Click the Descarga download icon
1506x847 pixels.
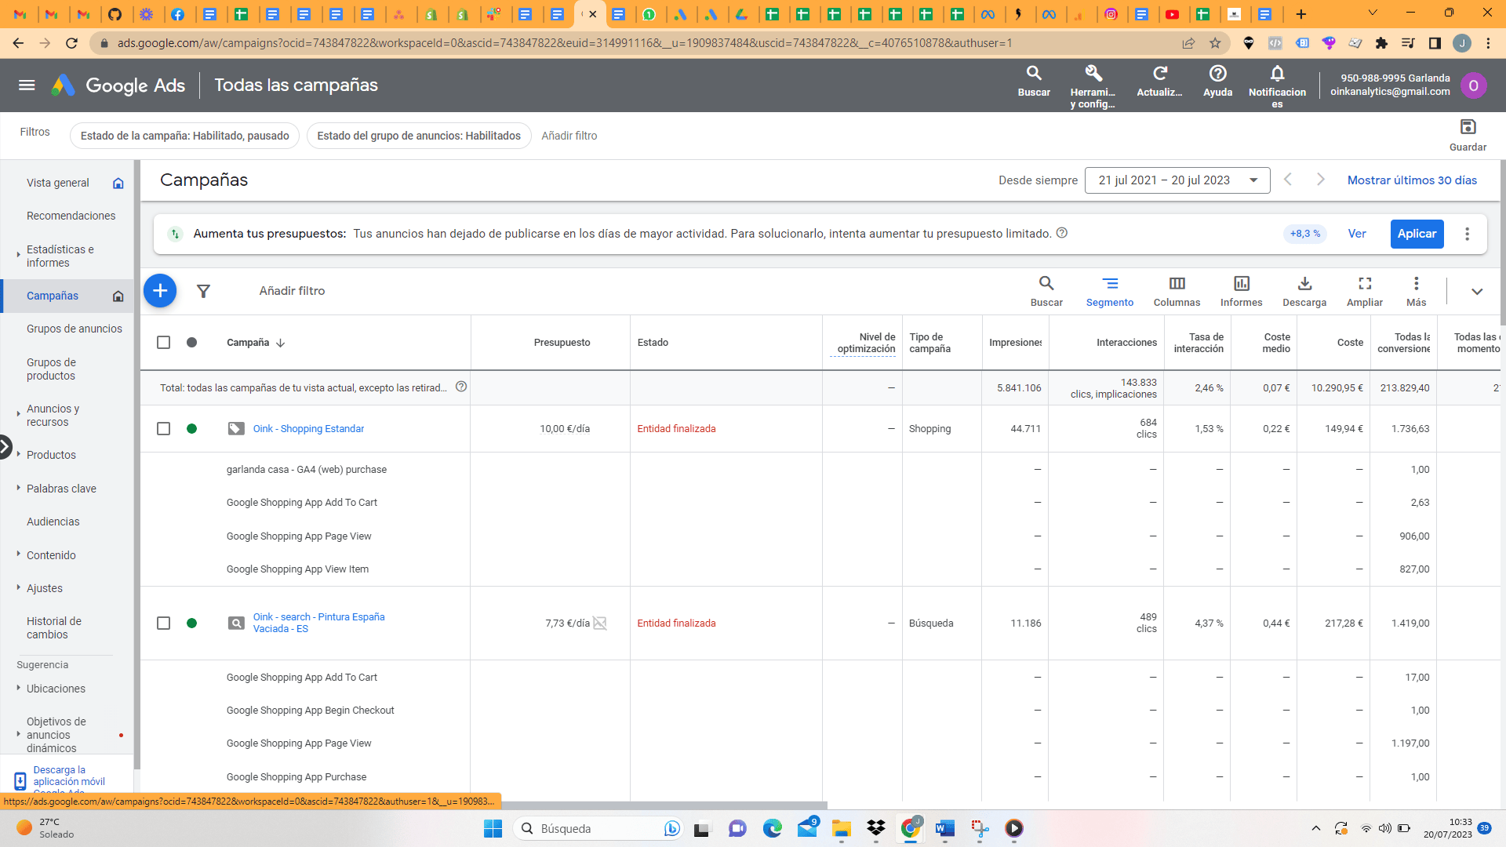coord(1304,291)
